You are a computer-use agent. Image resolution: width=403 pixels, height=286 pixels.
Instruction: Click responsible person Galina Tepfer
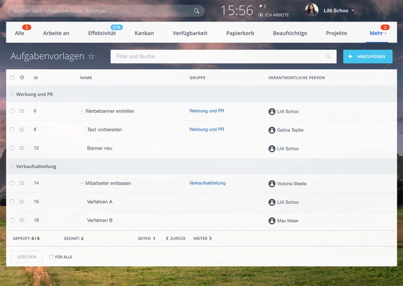[290, 130]
